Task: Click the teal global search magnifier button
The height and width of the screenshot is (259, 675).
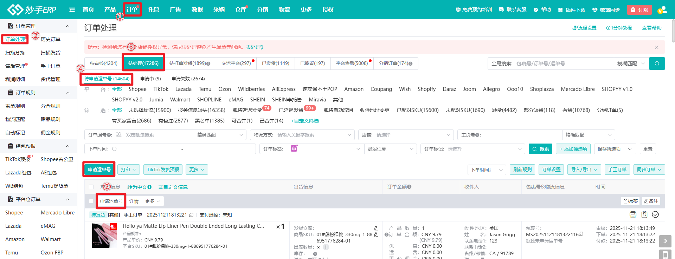Action: click(657, 64)
